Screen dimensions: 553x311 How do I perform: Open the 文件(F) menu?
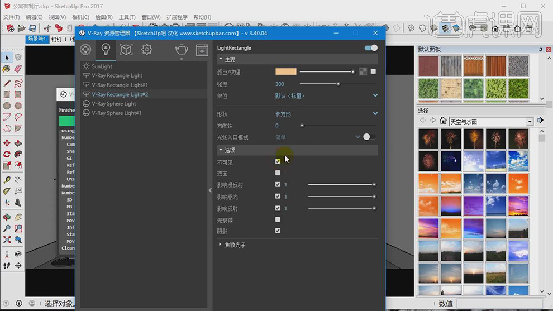coord(12,17)
